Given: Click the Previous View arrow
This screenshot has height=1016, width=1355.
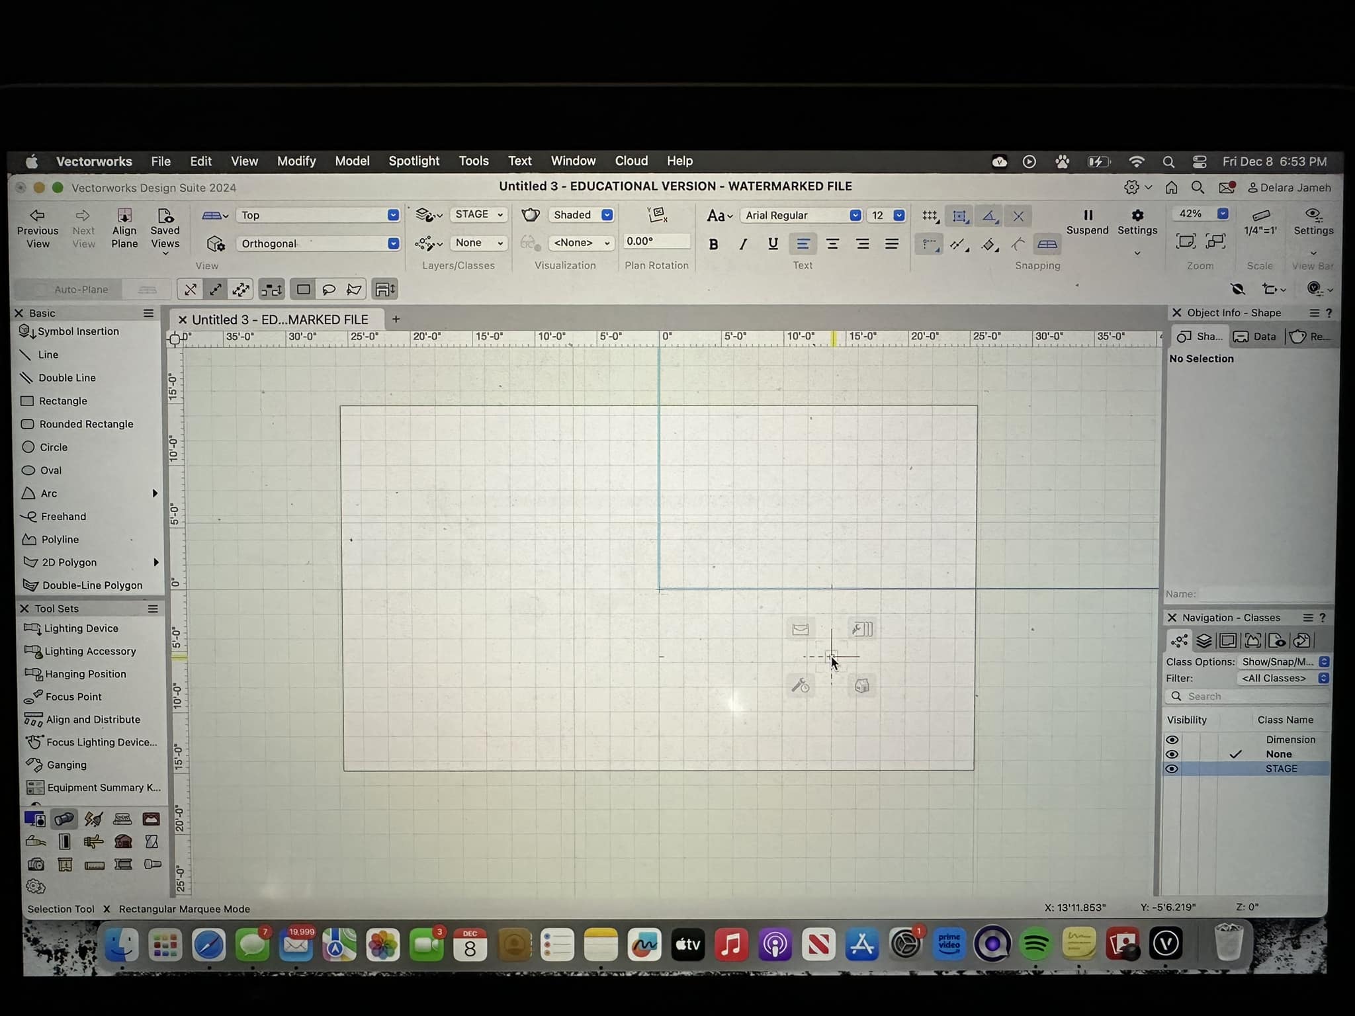Looking at the screenshot, I should tap(38, 216).
